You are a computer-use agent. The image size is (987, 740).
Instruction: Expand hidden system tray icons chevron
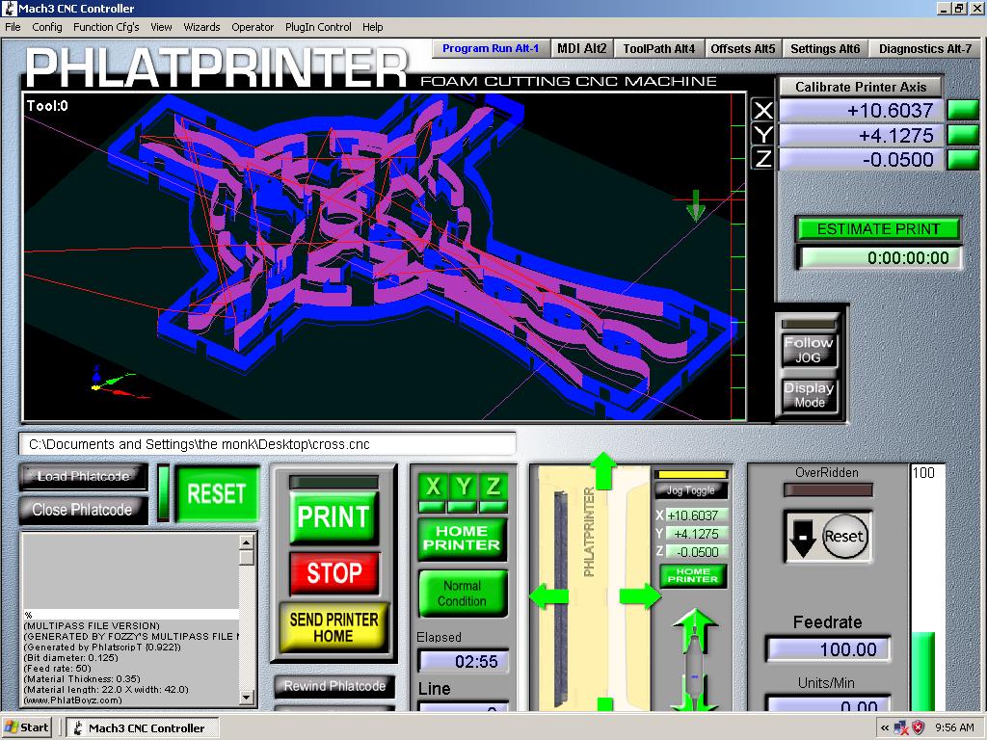coord(884,727)
